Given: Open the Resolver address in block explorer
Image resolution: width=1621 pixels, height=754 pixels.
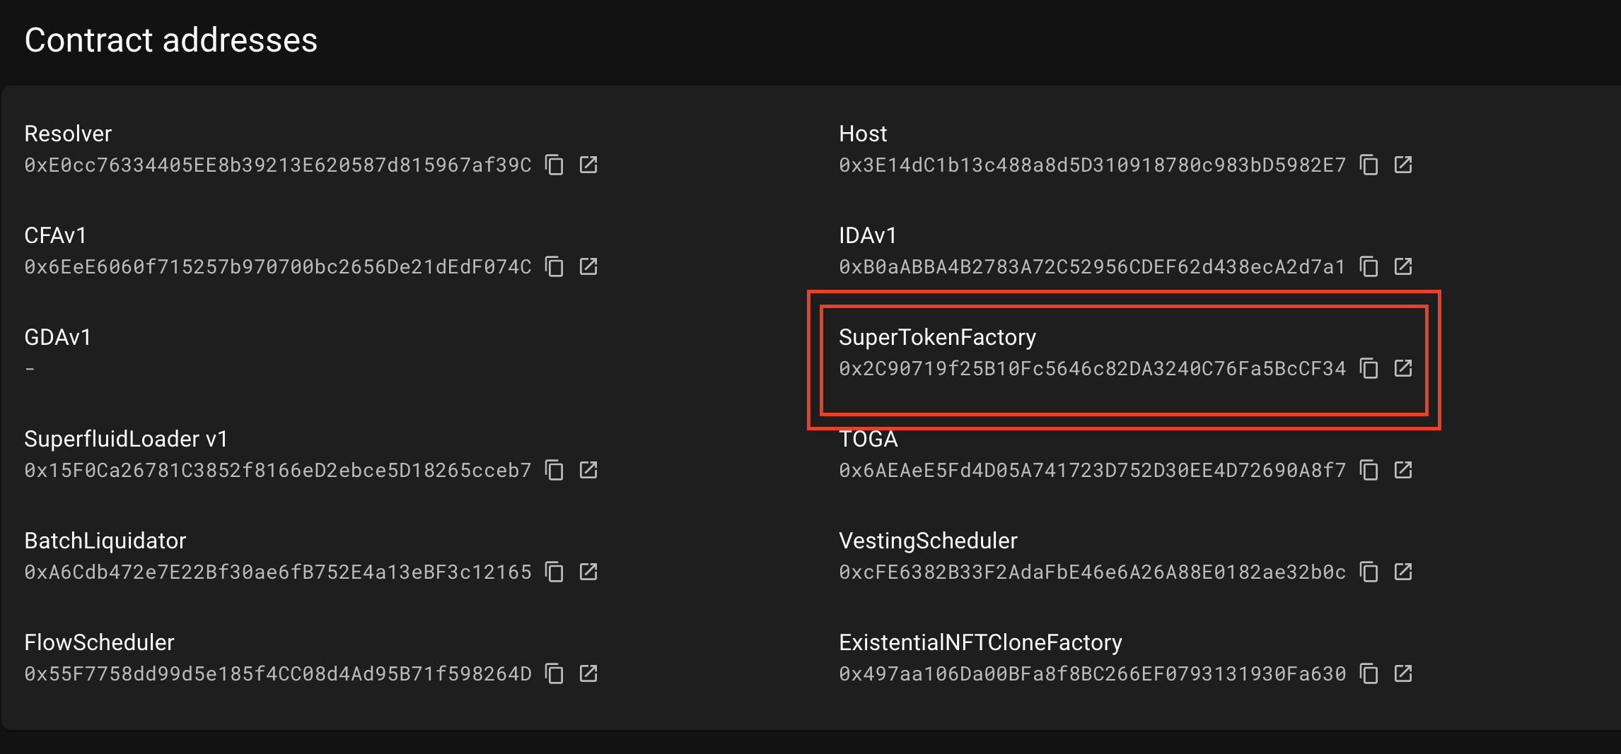Looking at the screenshot, I should 590,165.
